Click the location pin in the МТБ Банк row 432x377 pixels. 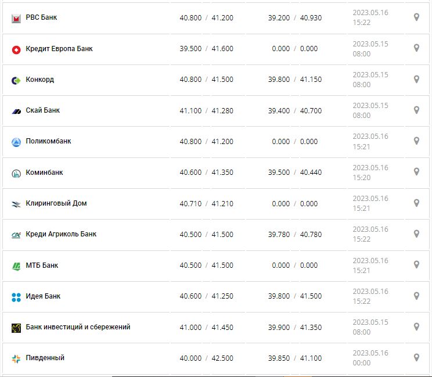[x=416, y=264]
